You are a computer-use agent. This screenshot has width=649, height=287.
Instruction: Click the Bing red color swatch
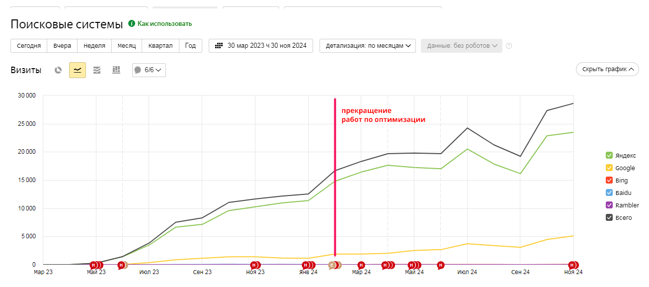pos(609,180)
